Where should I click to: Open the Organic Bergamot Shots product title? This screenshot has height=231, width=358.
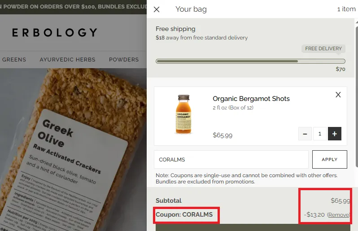click(251, 99)
